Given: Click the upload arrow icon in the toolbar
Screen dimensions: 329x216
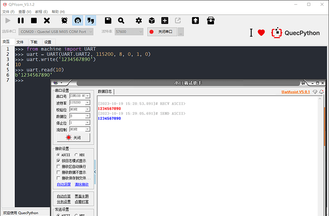Looking at the screenshot, I should click(x=195, y=21).
